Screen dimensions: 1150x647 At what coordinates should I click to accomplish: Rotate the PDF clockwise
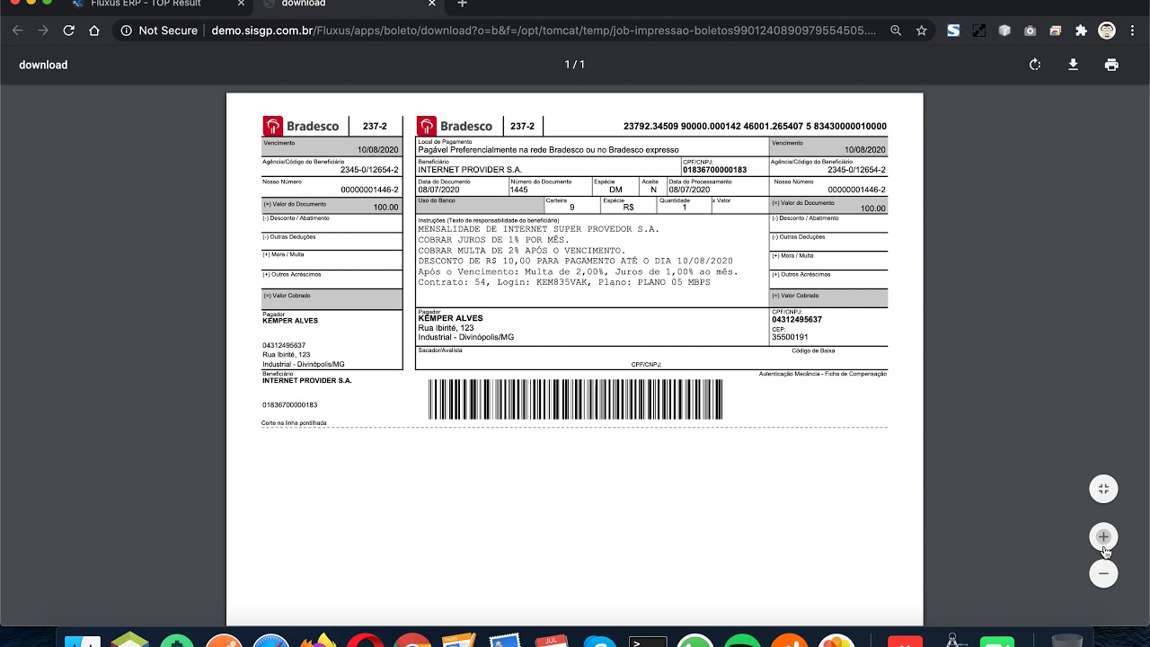coord(1035,65)
